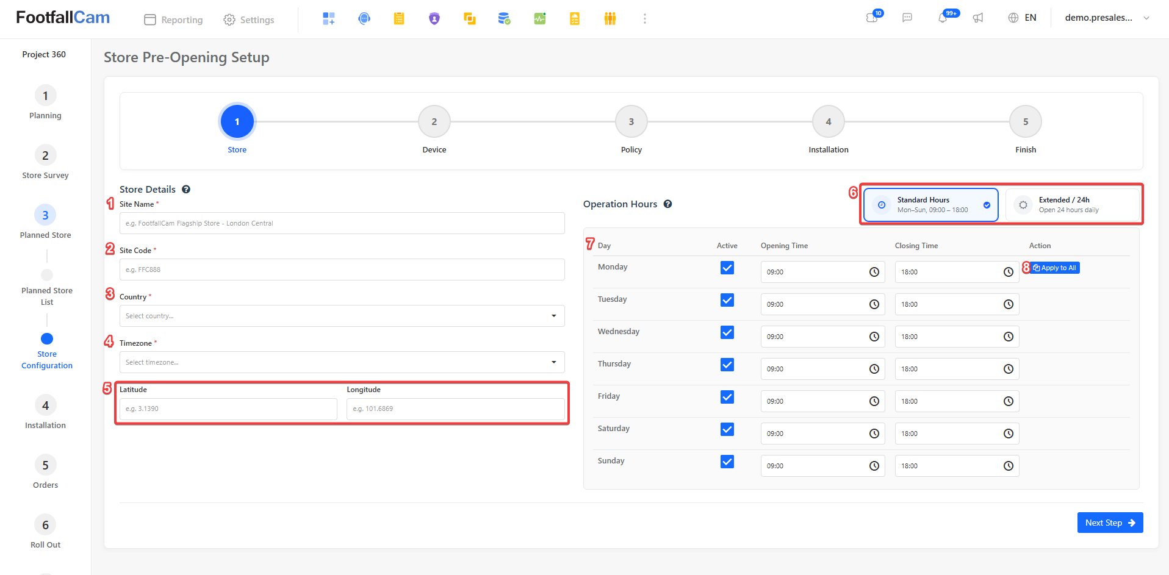This screenshot has width=1169, height=575.
Task: Go to wizard step 3 Policy
Action: point(631,122)
